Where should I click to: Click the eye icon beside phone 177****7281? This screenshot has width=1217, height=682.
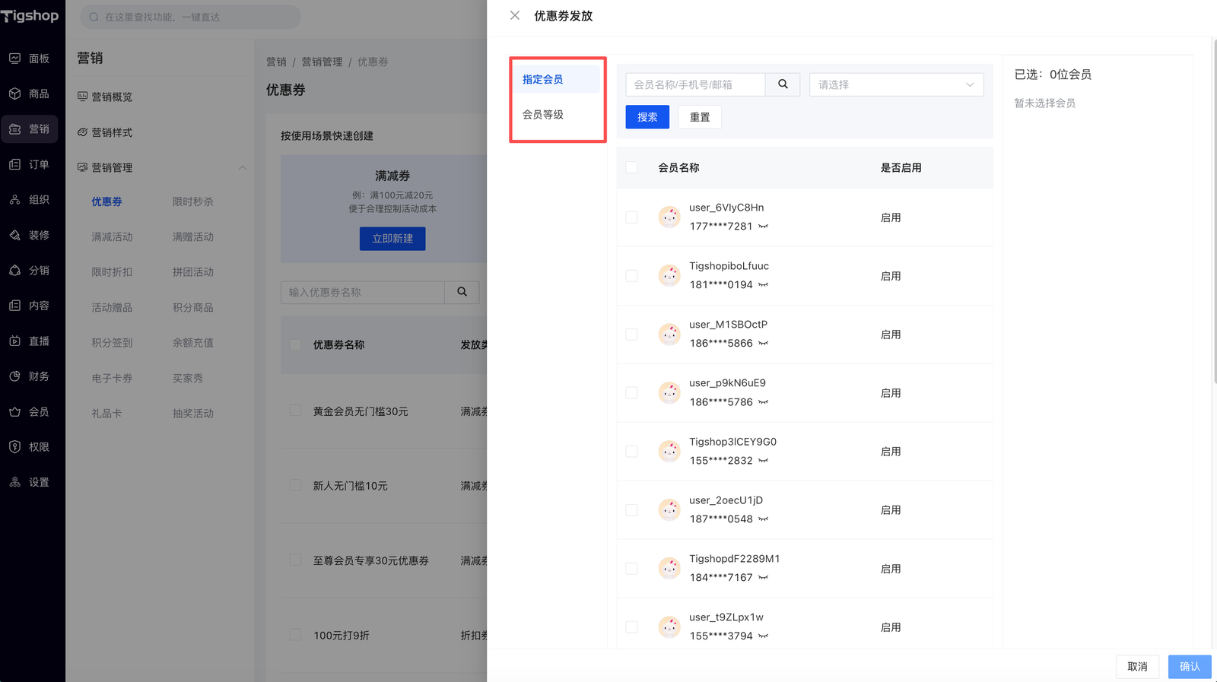(763, 227)
